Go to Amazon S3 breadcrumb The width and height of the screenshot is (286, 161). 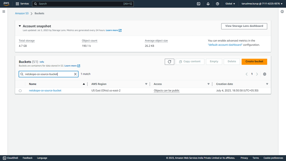[22, 13]
